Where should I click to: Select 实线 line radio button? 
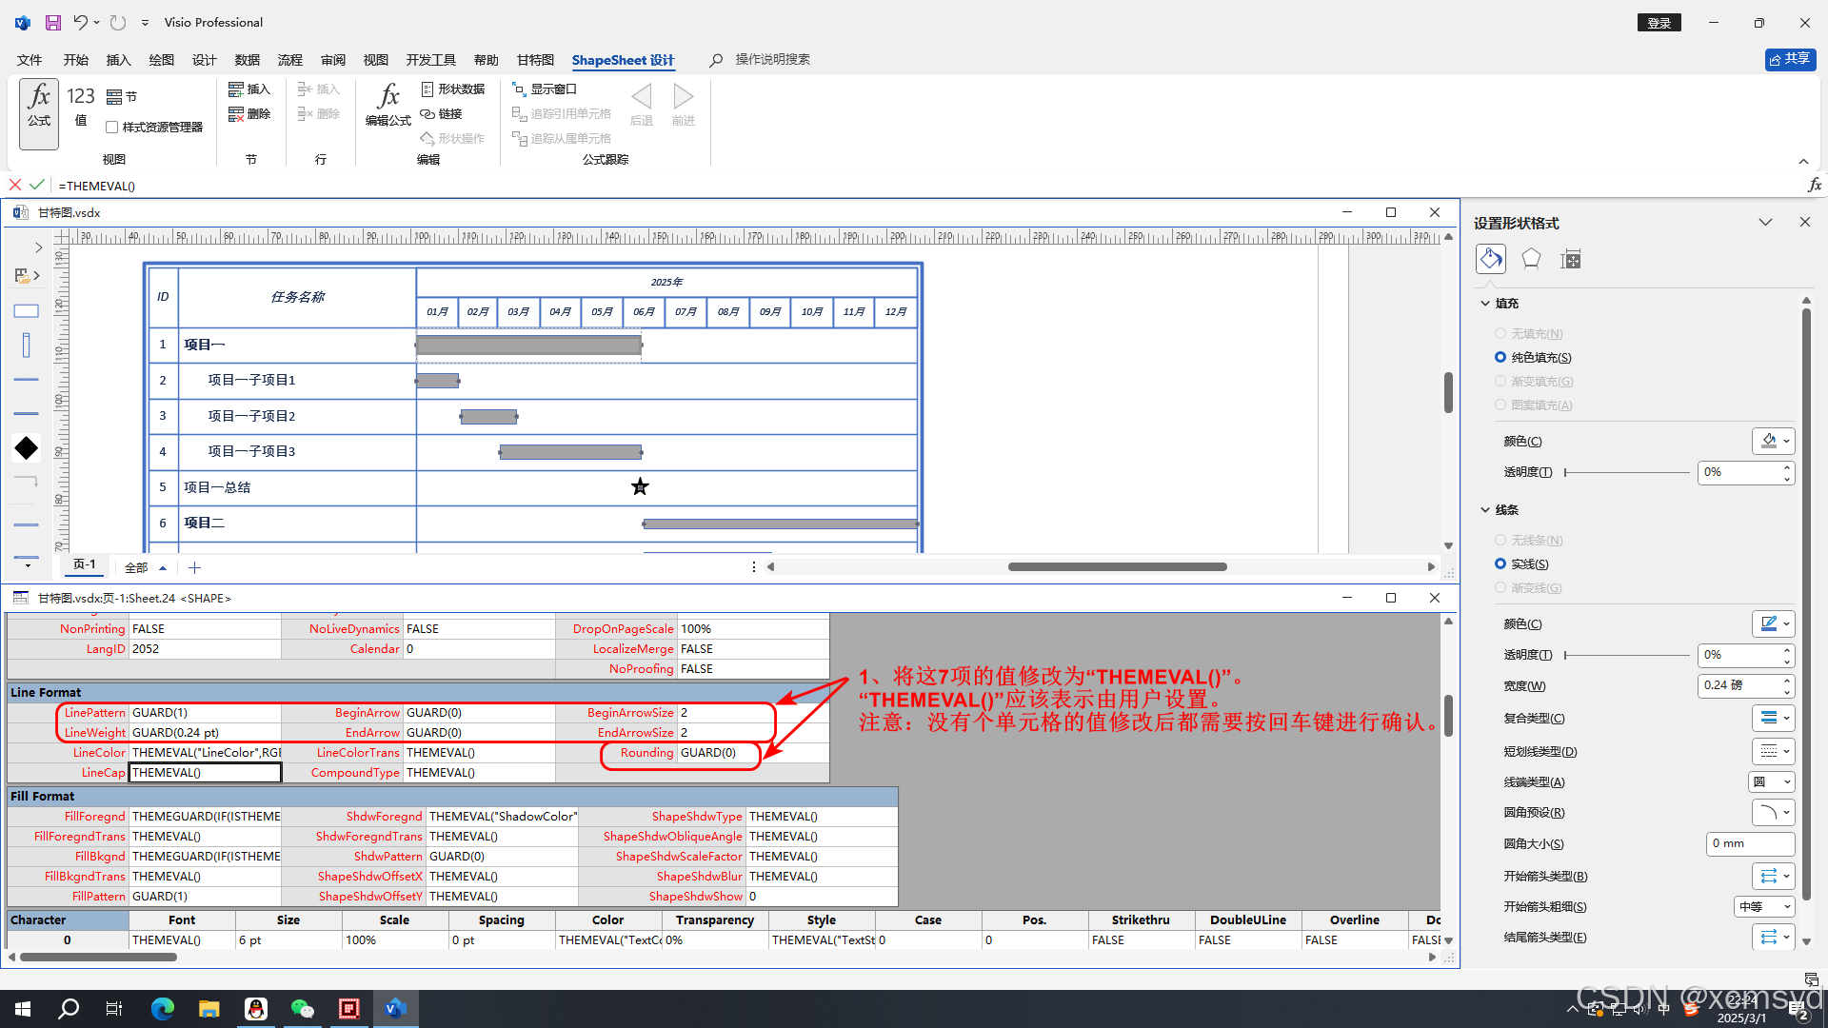pyautogui.click(x=1500, y=564)
